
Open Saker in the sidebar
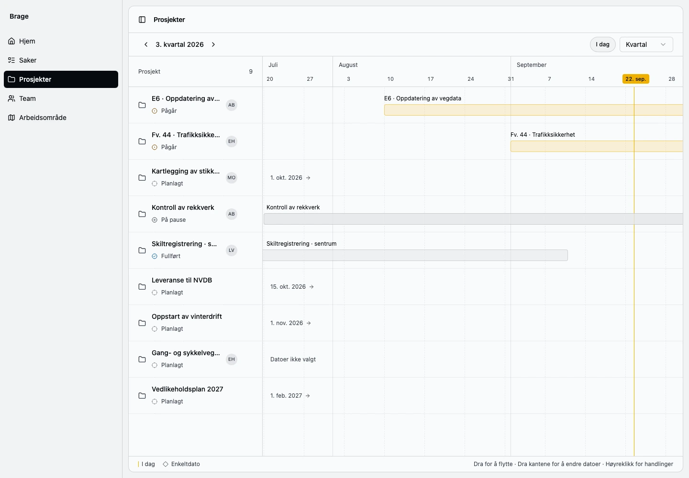(61, 60)
